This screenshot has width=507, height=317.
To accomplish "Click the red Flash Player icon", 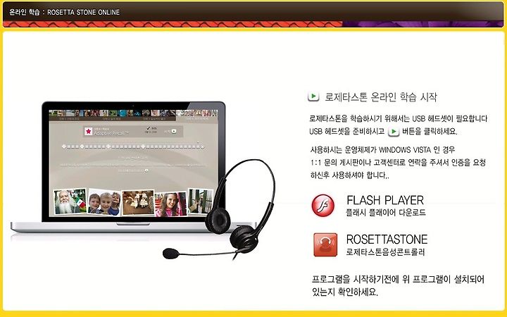I will [x=323, y=206].
